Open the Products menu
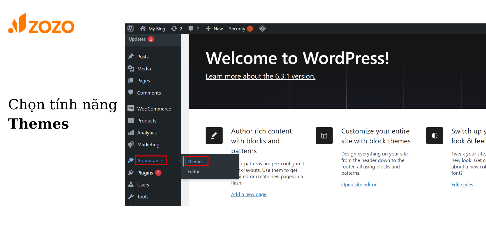Viewport: 486px width, 229px height. coord(147,121)
